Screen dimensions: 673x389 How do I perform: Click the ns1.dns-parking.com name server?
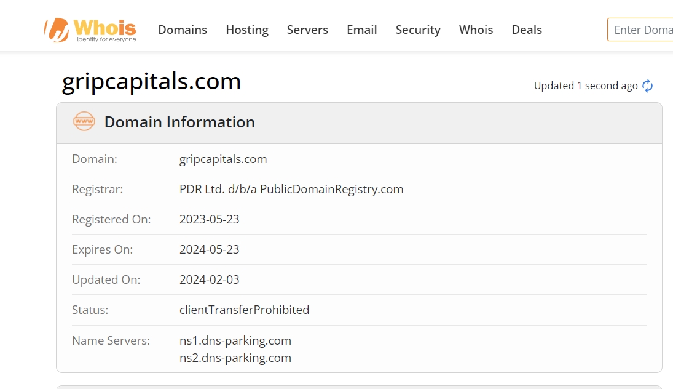[x=235, y=340]
